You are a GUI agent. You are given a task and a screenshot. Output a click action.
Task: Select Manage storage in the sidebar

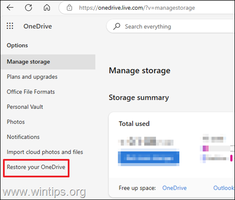(x=48, y=62)
